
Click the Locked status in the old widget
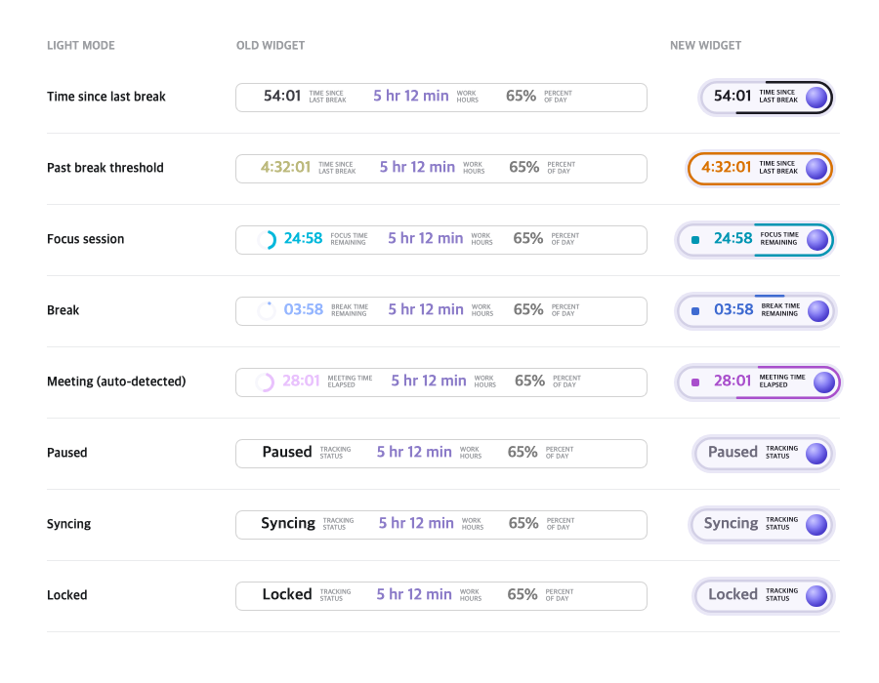287,594
